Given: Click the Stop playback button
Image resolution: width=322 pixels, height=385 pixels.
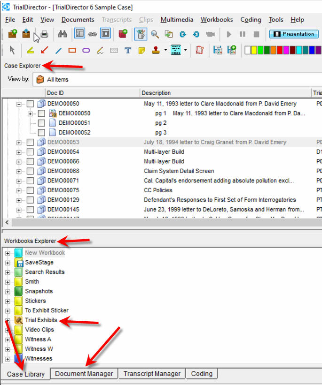Looking at the screenshot, I should (x=256, y=34).
